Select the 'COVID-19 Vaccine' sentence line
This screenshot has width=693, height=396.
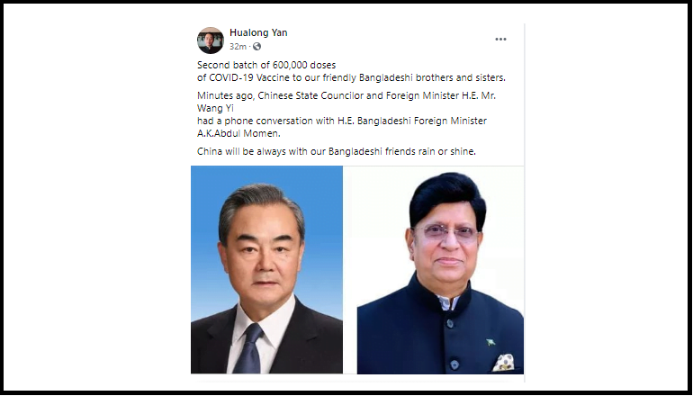point(351,77)
